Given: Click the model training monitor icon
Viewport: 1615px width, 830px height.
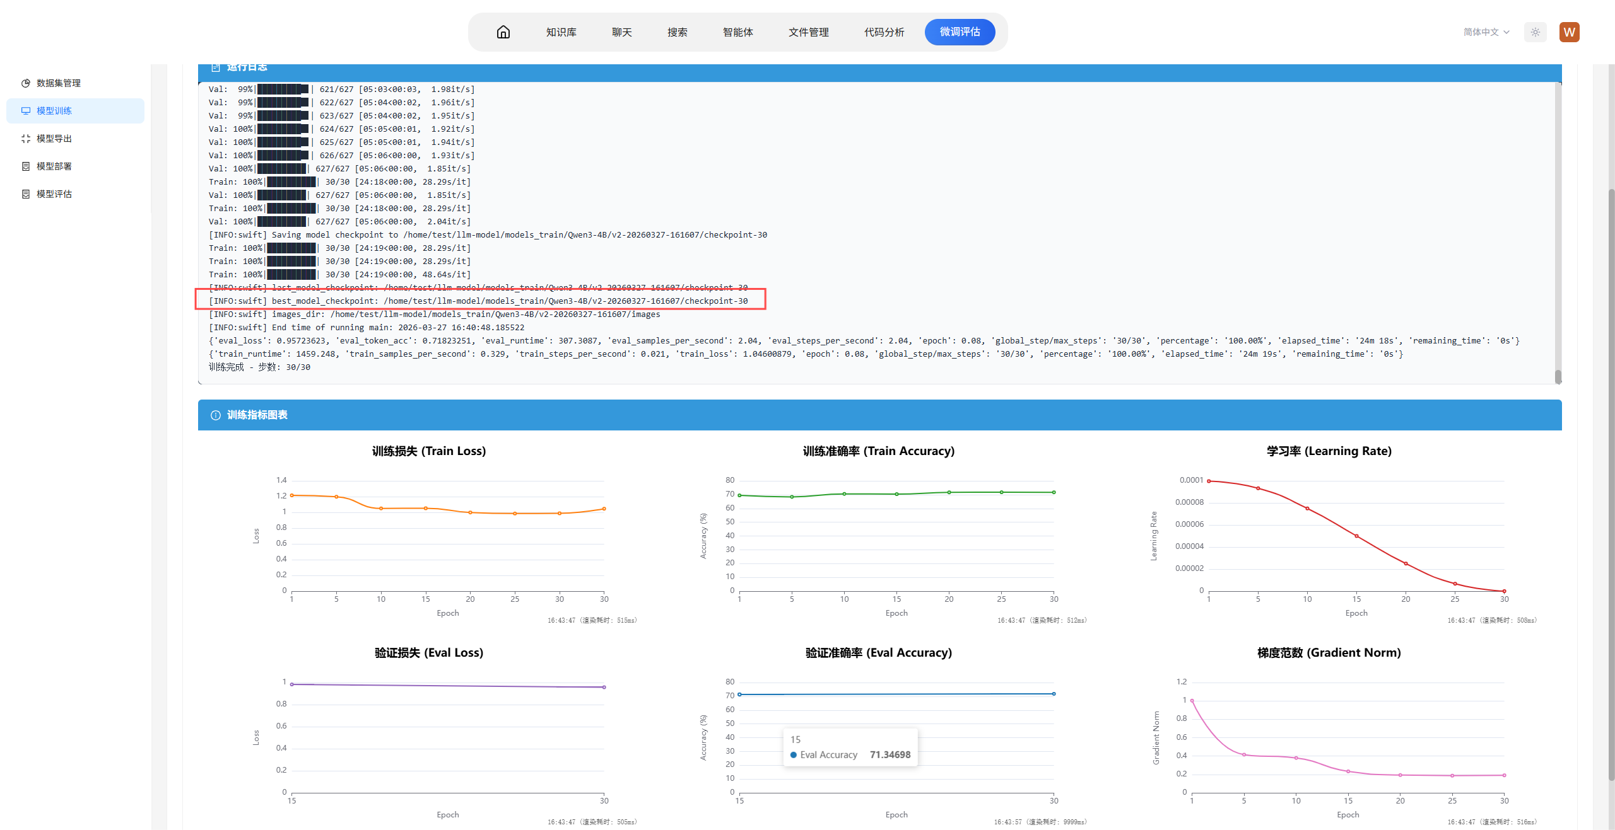Looking at the screenshot, I should (26, 111).
